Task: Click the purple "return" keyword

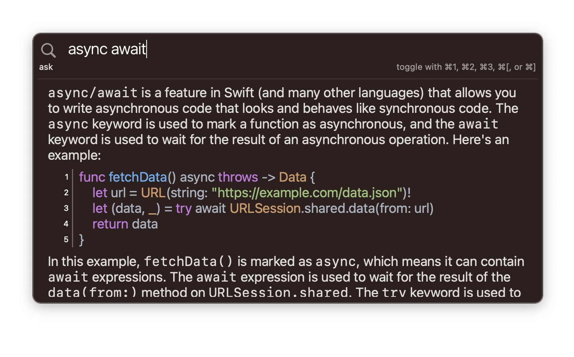Action: click(x=110, y=224)
